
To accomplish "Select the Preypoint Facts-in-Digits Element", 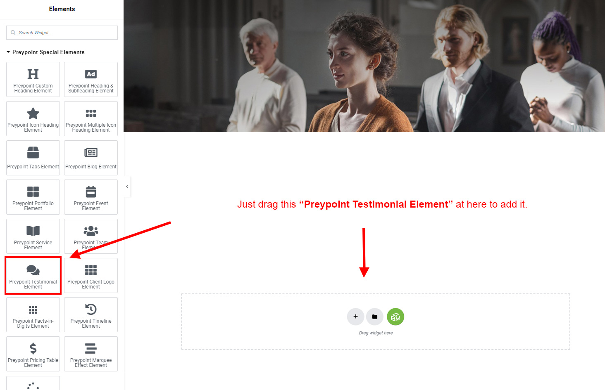I will pos(33,314).
